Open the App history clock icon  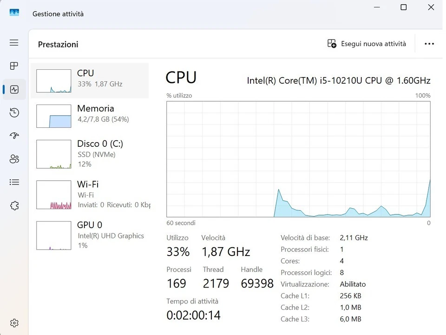(x=14, y=112)
